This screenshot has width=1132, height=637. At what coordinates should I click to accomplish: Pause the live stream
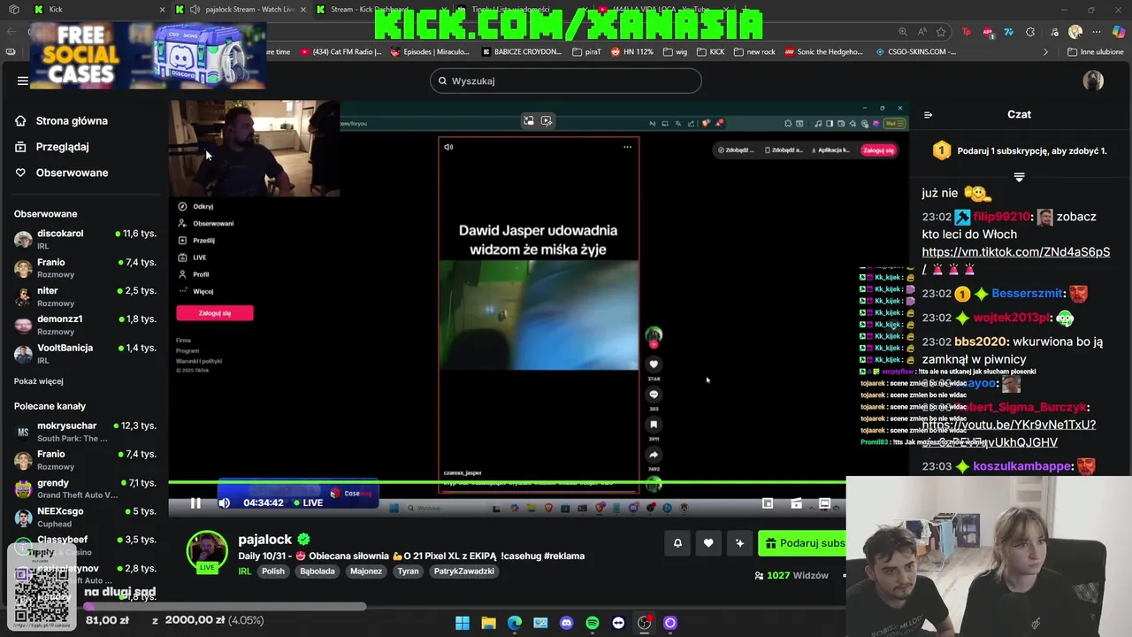(x=195, y=503)
